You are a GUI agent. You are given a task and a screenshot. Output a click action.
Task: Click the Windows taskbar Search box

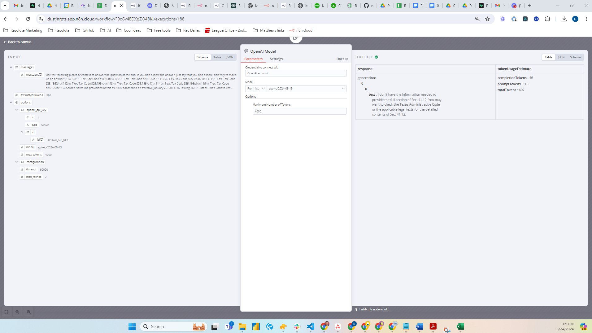tap(174, 326)
